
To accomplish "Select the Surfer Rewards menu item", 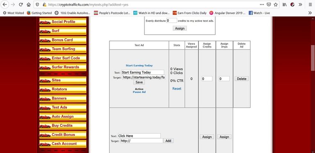I will (x=63, y=67).
